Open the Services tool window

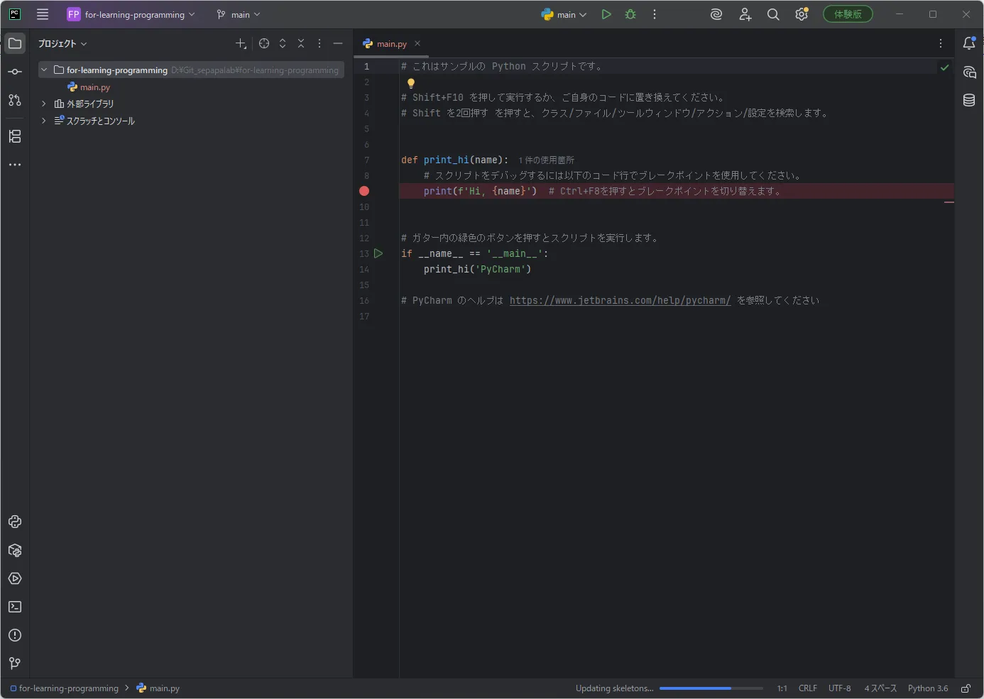click(15, 578)
